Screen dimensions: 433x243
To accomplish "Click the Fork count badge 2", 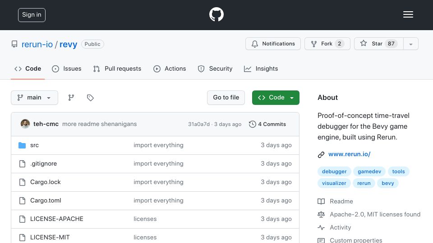I will 339,44.
